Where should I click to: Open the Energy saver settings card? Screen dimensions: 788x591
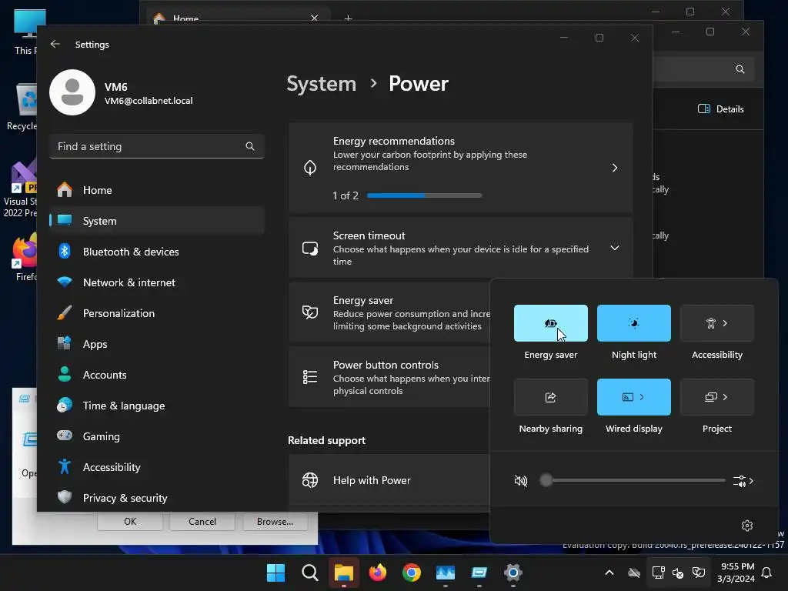click(x=389, y=312)
